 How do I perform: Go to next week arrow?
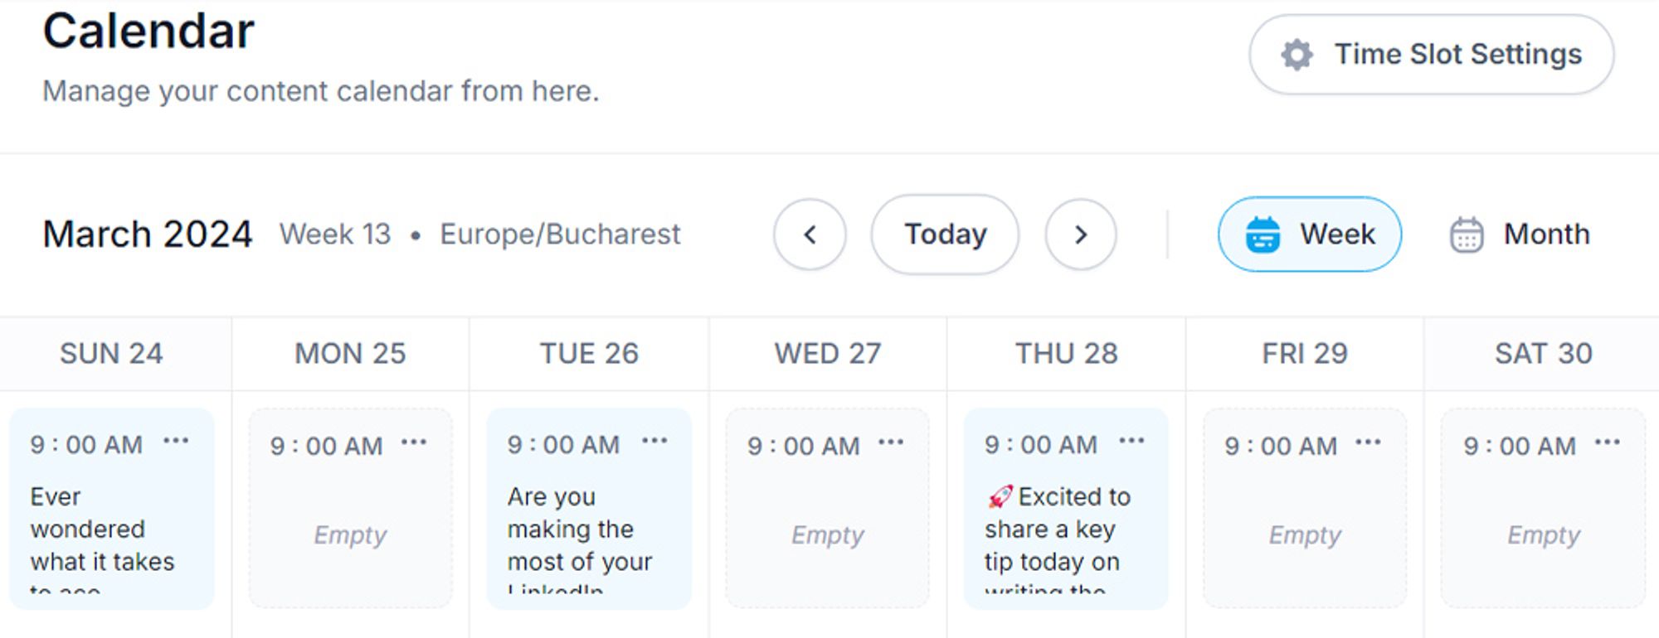click(1080, 234)
